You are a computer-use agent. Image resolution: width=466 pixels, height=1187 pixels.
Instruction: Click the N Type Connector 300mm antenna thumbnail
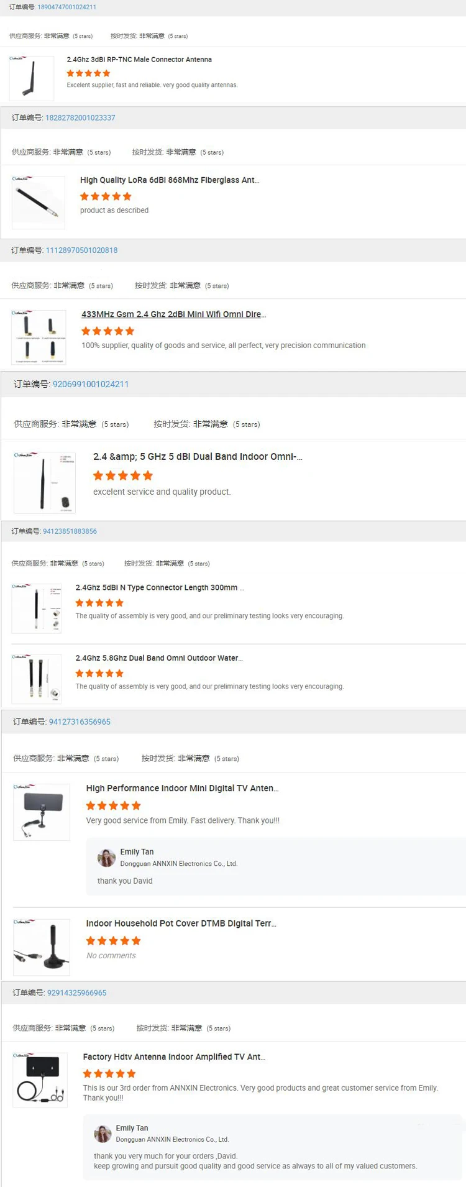click(x=37, y=608)
